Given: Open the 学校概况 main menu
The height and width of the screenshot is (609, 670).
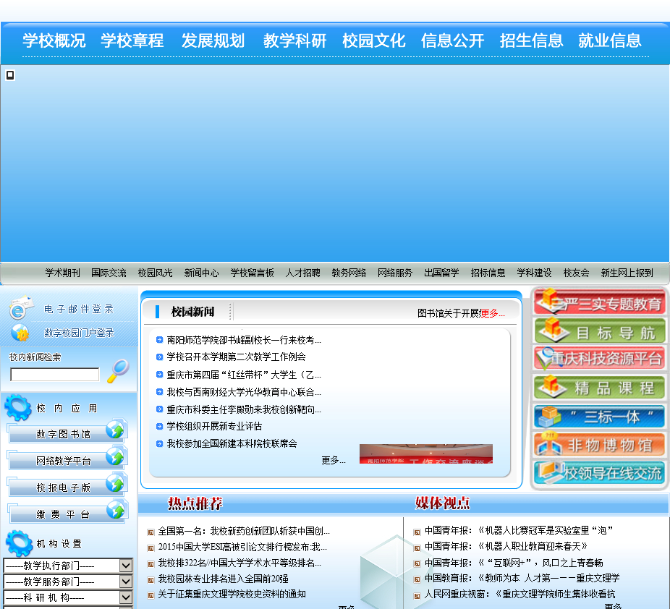Looking at the screenshot, I should pos(54,41).
